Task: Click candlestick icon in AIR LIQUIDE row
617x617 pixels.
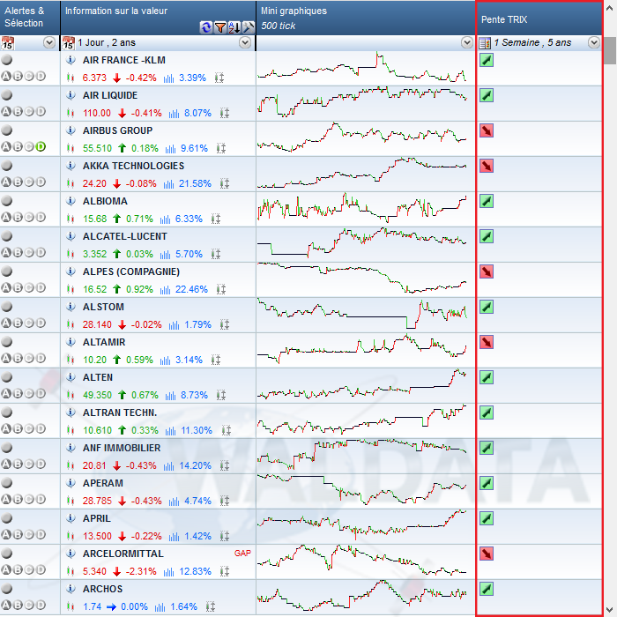Action: click(x=71, y=114)
